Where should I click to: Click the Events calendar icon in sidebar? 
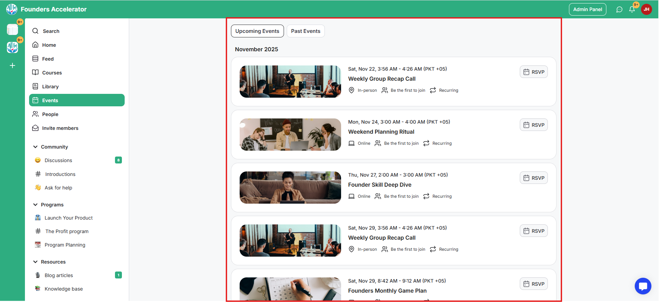(35, 100)
